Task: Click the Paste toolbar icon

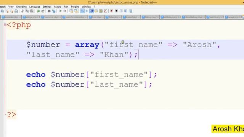Action: (32, 11)
